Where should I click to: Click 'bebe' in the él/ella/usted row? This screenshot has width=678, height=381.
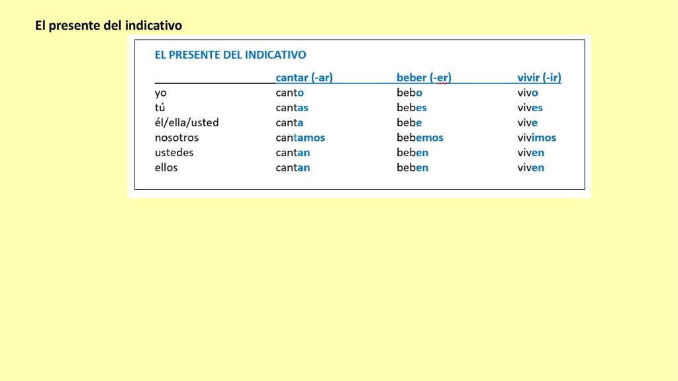coord(409,122)
